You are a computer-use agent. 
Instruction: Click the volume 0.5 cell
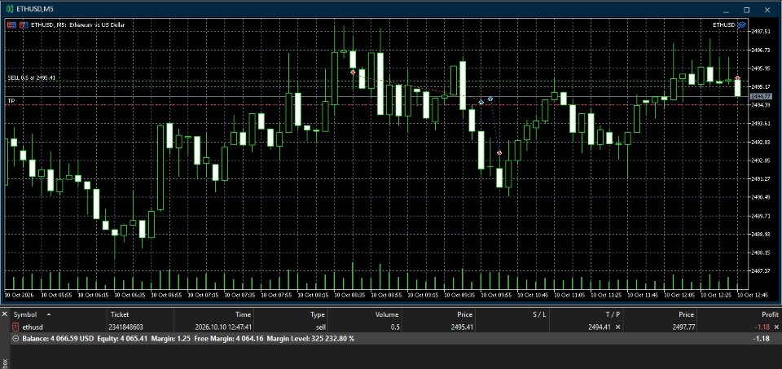[x=394, y=327]
